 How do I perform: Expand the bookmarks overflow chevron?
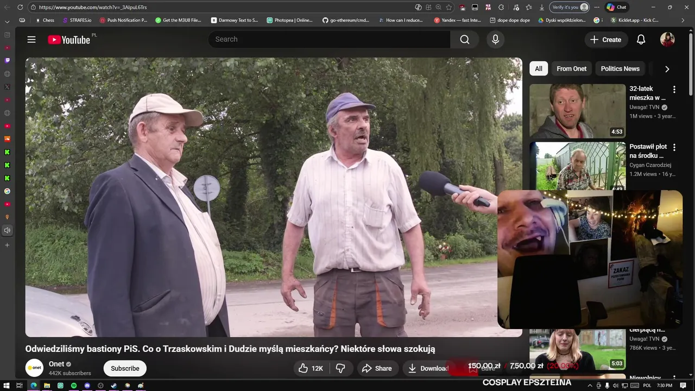pos(683,20)
